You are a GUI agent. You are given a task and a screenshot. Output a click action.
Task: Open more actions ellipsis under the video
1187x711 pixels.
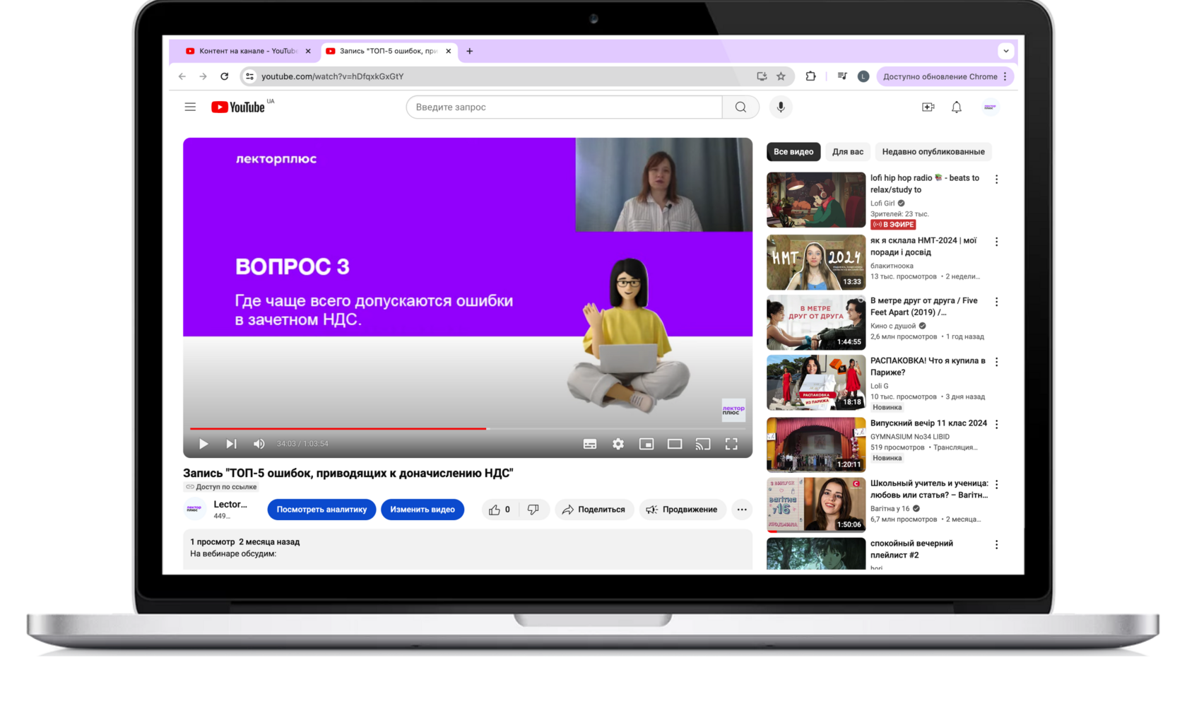coord(742,510)
